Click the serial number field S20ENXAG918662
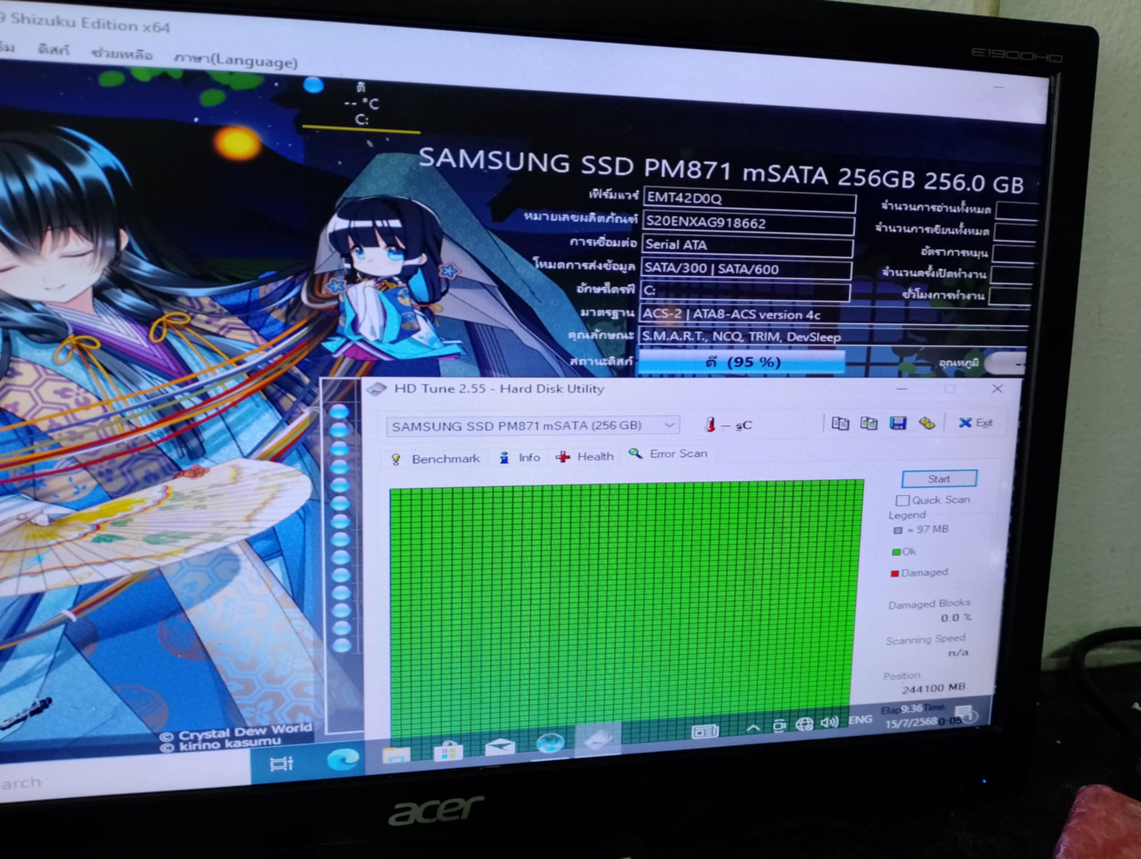Viewport: 1141px width, 859px height. click(748, 224)
